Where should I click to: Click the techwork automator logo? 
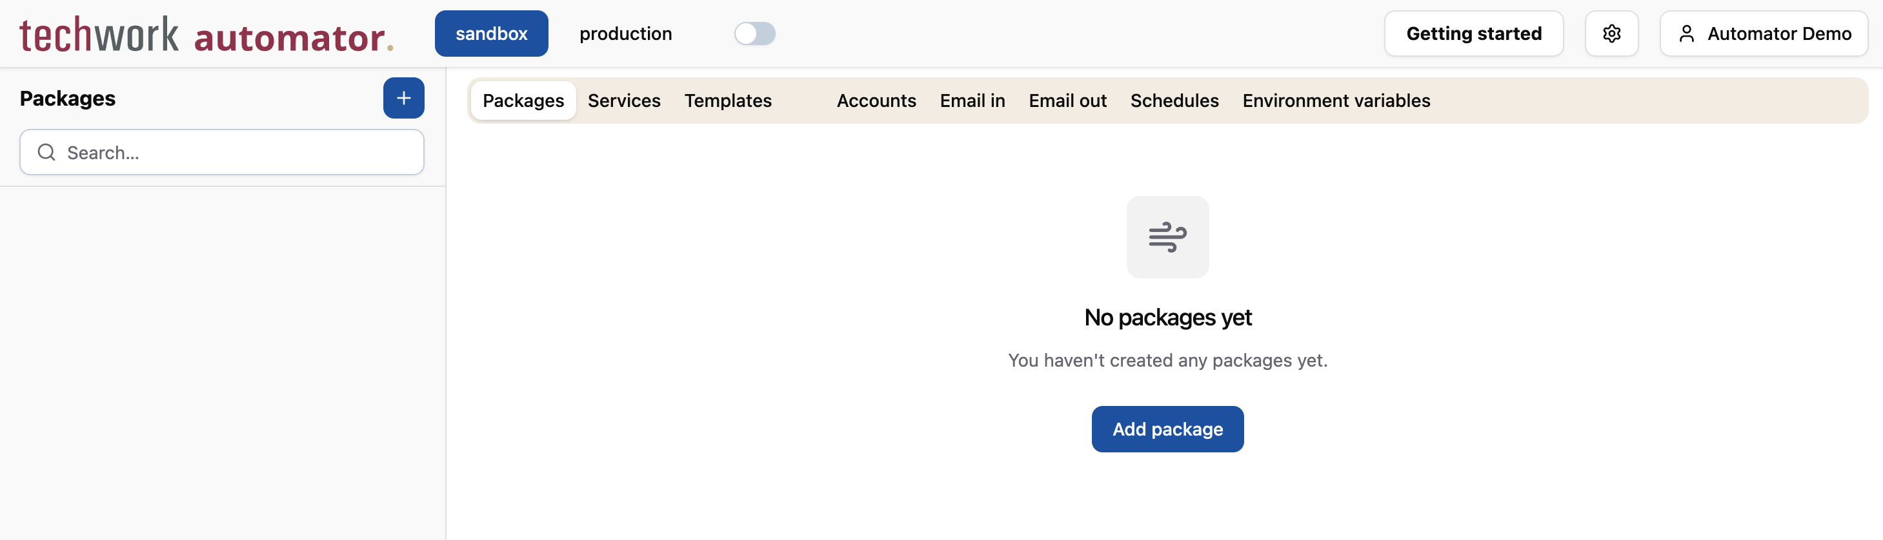(x=206, y=35)
